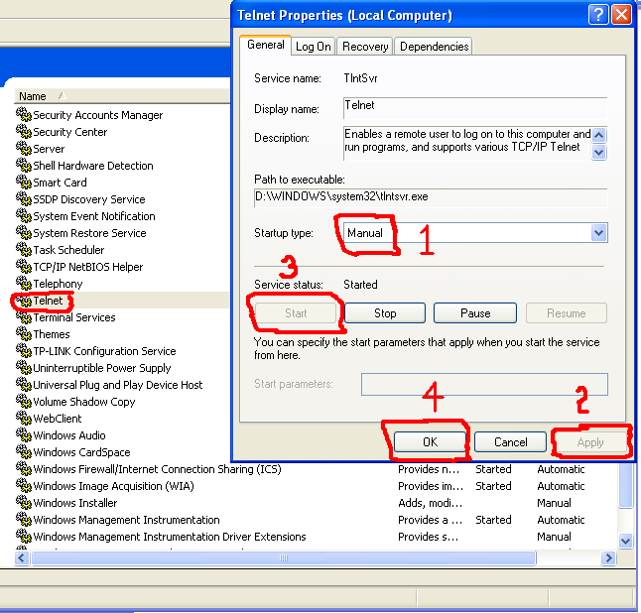Viewport: 641px width, 613px height.
Task: Click Windows Image Acquisition 'Started' status cell
Action: pyautogui.click(x=493, y=486)
